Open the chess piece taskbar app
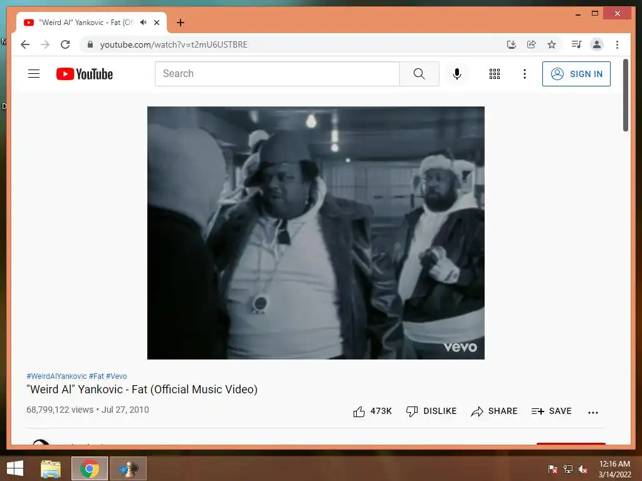642x481 pixels. pos(128,468)
